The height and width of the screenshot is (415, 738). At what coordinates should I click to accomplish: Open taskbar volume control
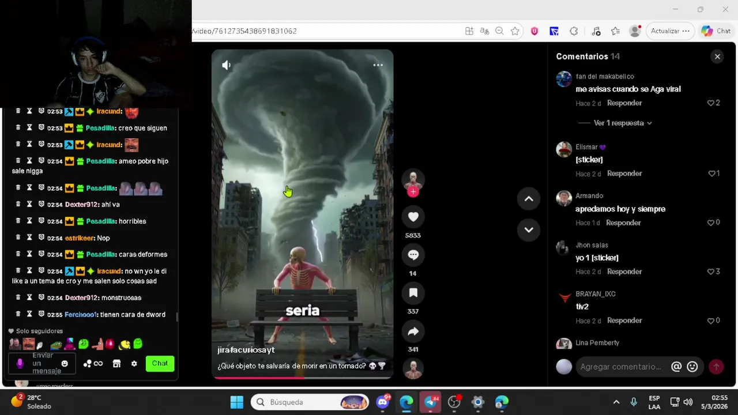688,402
